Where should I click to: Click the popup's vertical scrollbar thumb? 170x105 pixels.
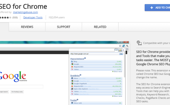click(125, 65)
